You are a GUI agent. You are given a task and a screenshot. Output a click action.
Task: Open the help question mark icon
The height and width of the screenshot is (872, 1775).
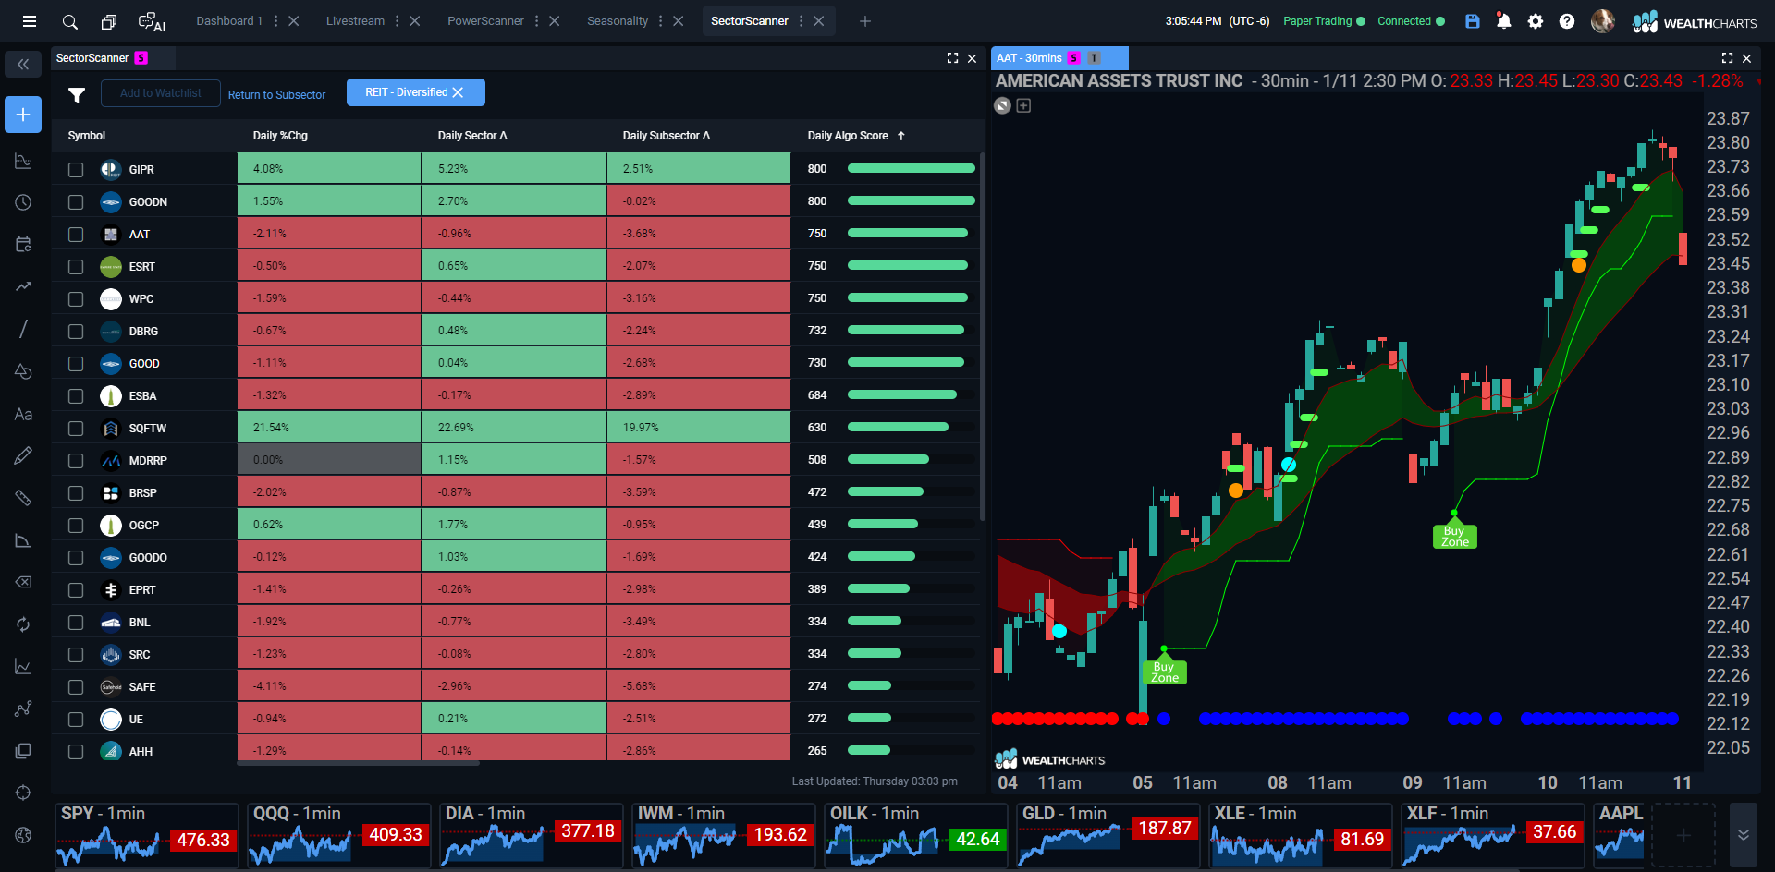click(x=1567, y=21)
